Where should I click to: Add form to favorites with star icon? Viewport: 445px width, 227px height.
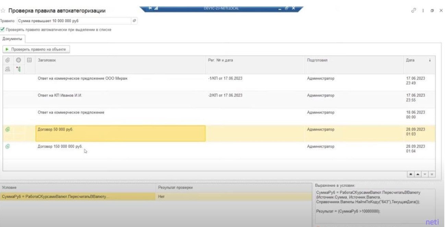tap(3, 11)
